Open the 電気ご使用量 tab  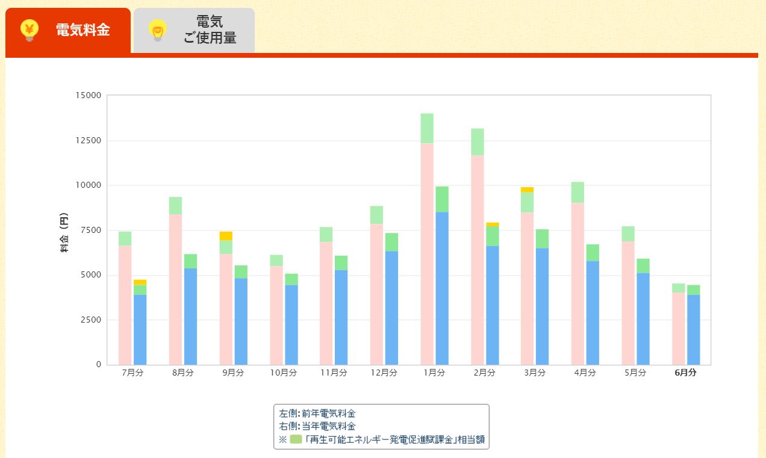210,30
